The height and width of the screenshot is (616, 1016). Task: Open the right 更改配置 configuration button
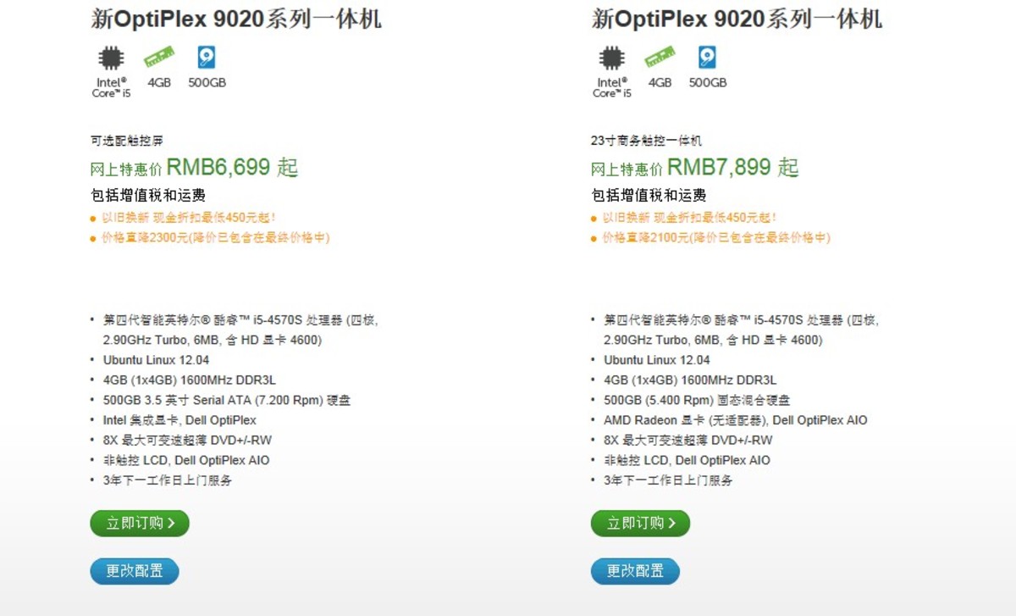[635, 571]
